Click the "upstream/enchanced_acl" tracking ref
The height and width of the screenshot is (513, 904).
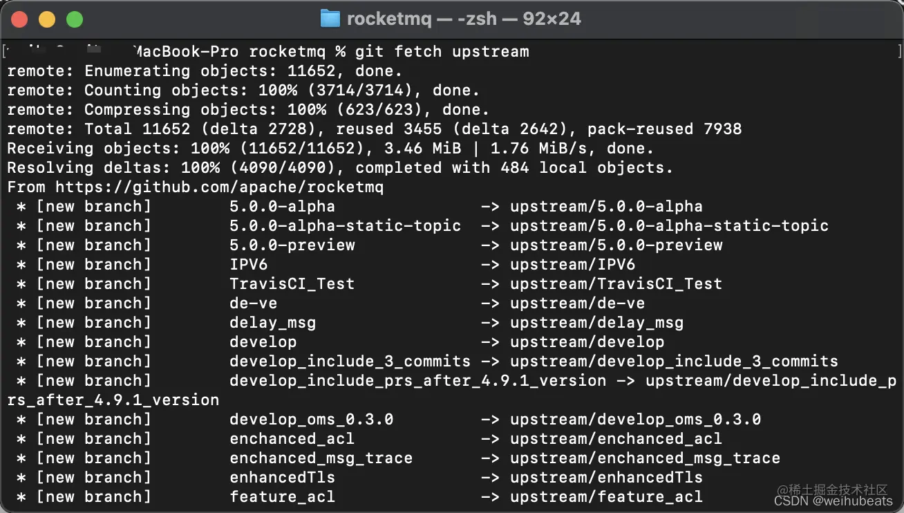pyautogui.click(x=616, y=439)
